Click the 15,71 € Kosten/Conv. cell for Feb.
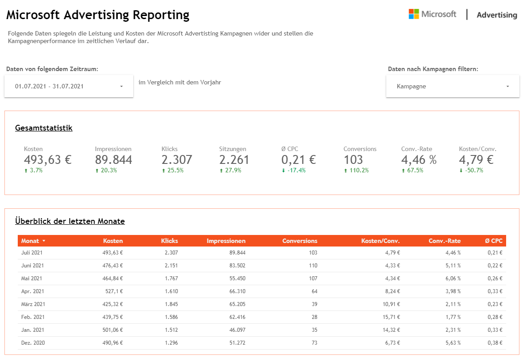523x358 pixels. tap(391, 317)
